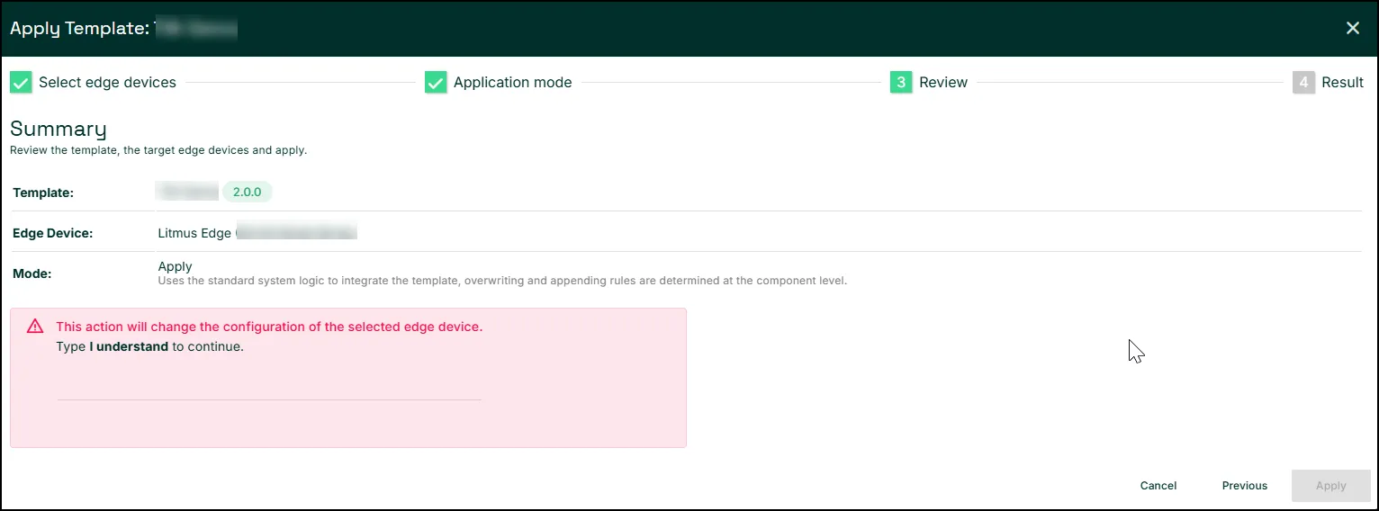Click the Mode: row label
Viewport: 1379px width, 511px height.
point(32,273)
